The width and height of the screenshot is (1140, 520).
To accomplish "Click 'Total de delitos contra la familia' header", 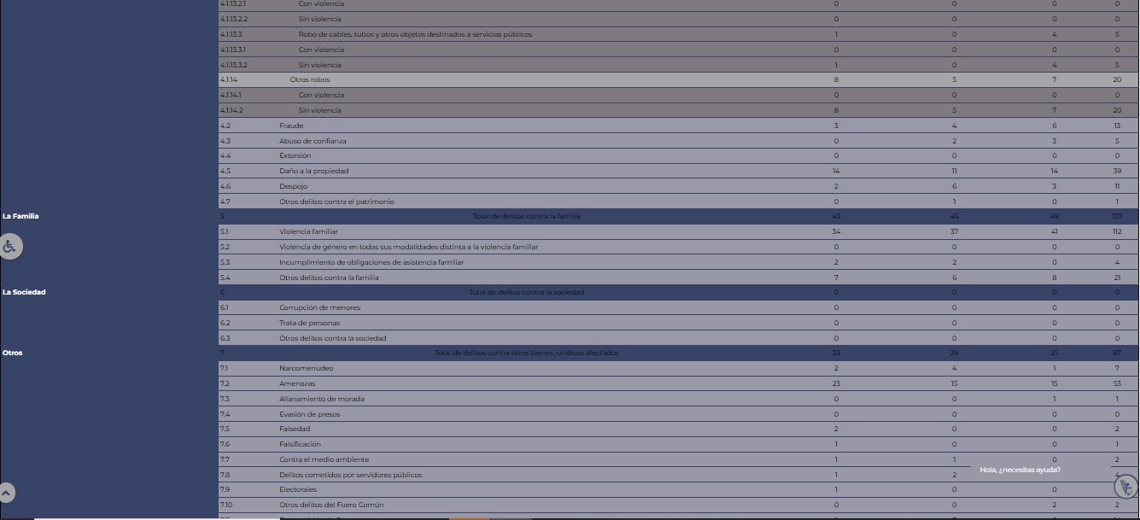I will point(526,216).
